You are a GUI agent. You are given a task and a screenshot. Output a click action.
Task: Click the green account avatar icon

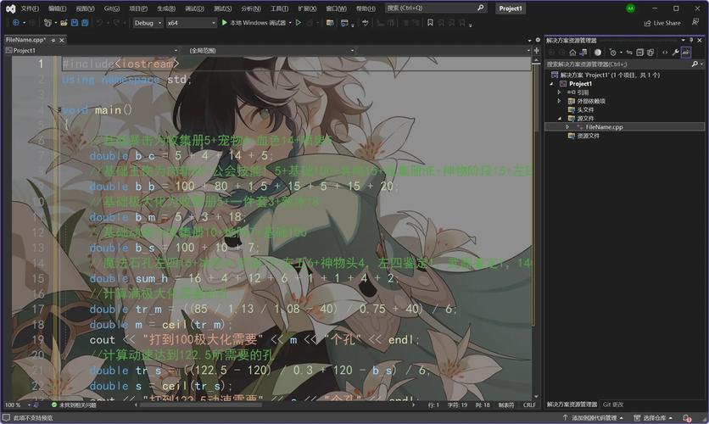click(630, 8)
